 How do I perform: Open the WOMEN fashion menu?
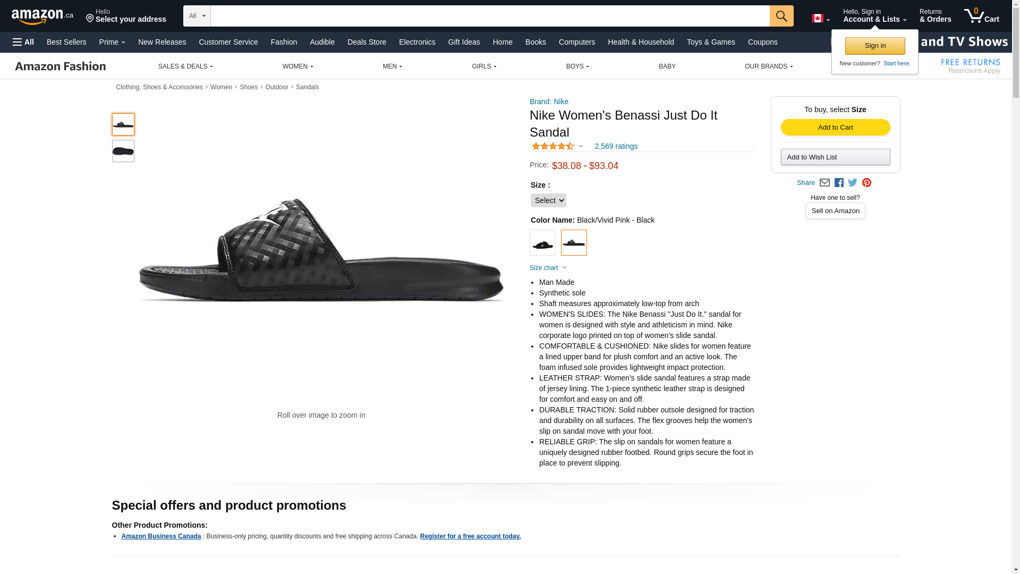[297, 66]
